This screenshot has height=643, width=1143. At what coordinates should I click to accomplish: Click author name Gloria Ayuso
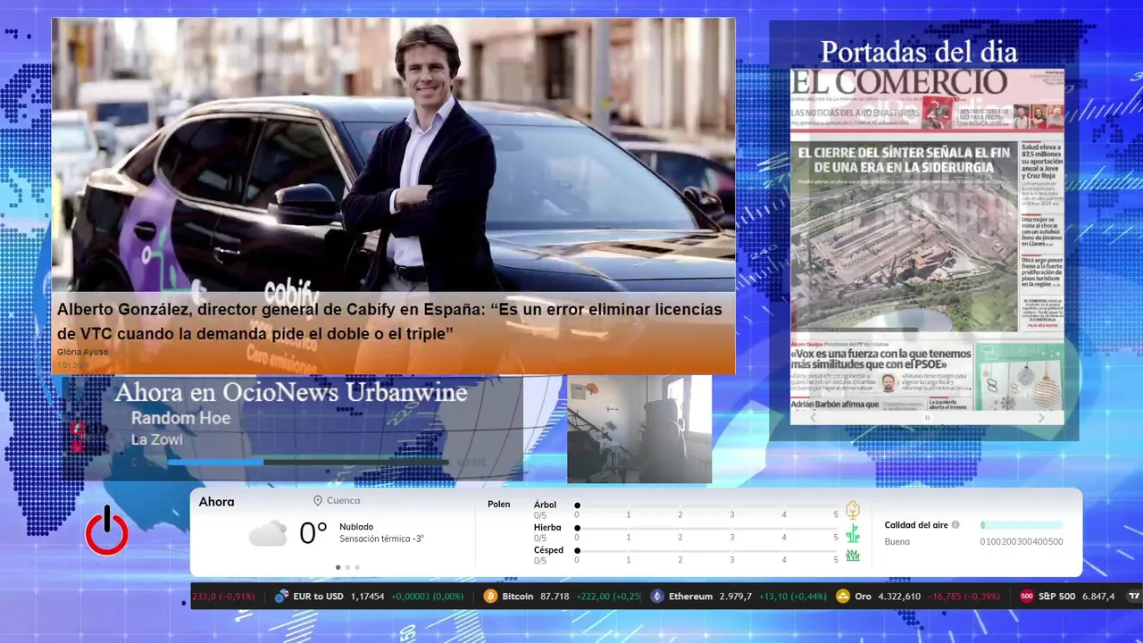(82, 352)
